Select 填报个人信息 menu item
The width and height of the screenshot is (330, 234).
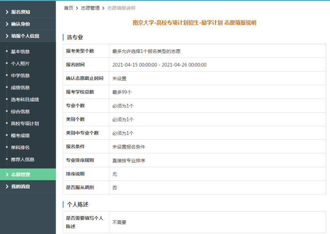point(25,36)
